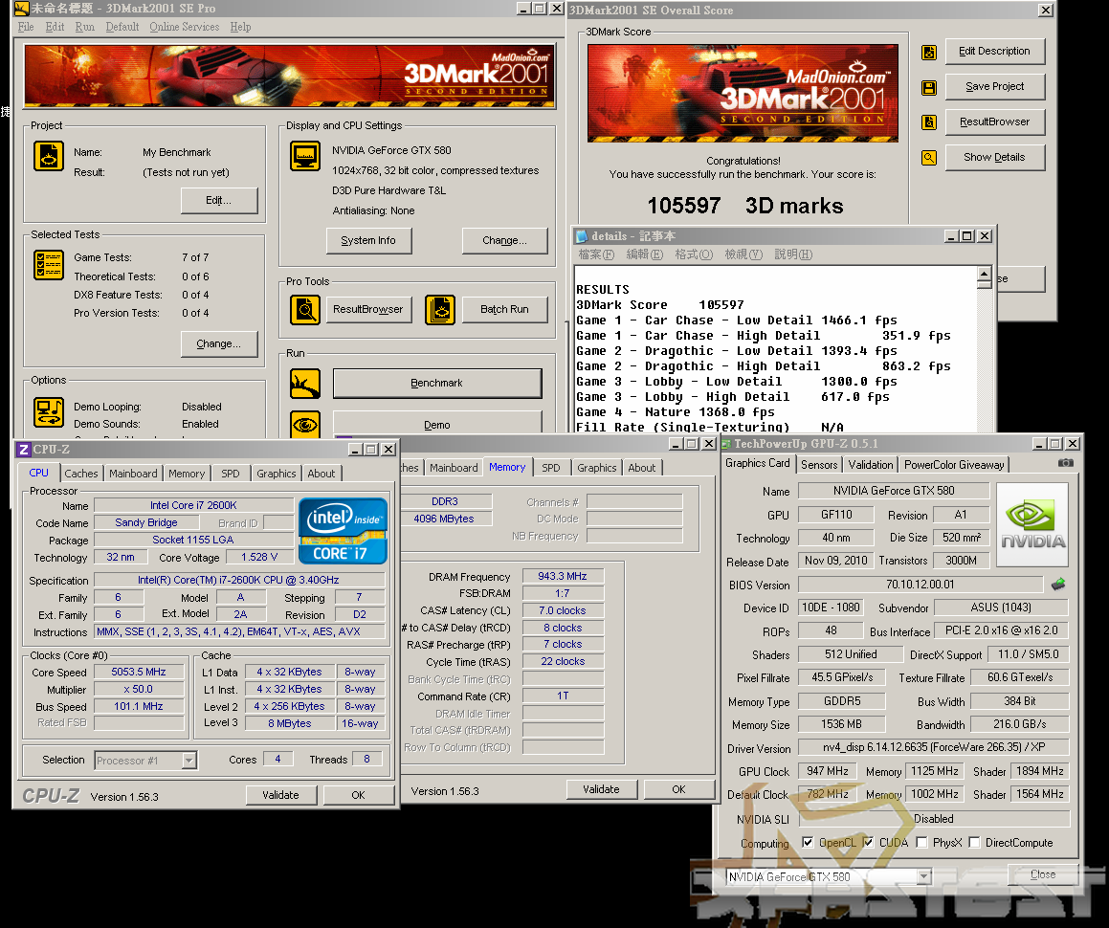The image size is (1109, 928).
Task: Switch to the Validation tab in GPU-Z
Action: click(871, 465)
